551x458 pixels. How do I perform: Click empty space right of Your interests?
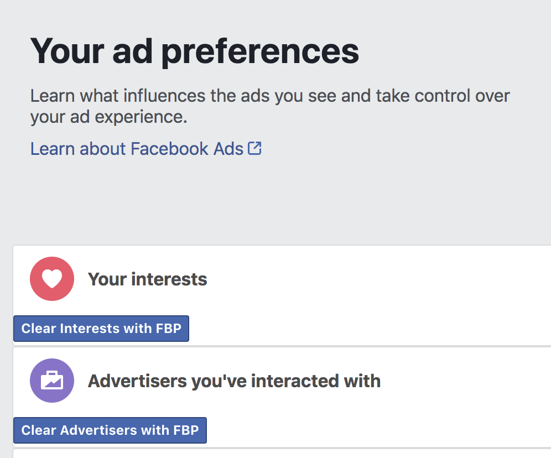click(x=380, y=279)
